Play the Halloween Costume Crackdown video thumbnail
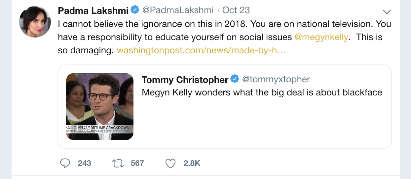The image size is (411, 179). click(100, 107)
